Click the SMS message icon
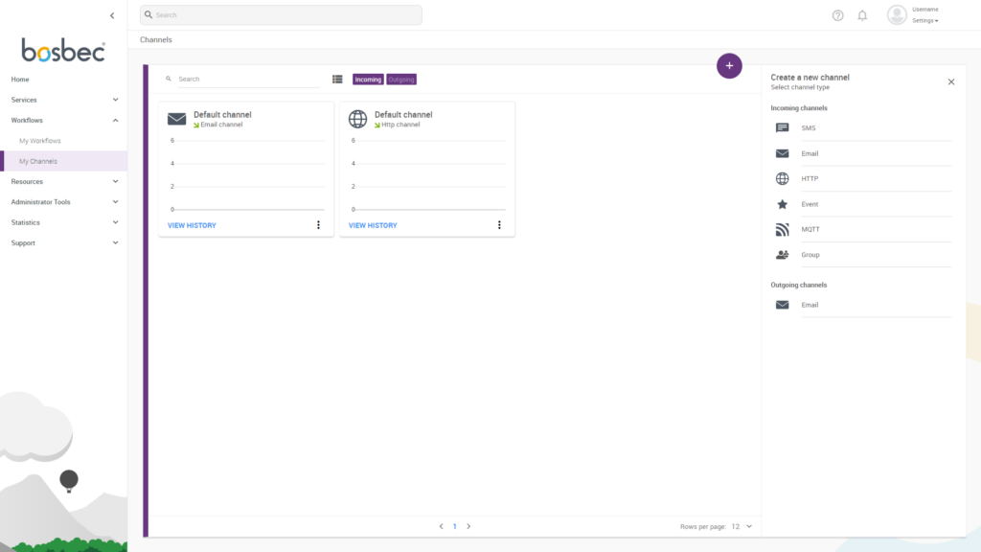 coord(782,127)
